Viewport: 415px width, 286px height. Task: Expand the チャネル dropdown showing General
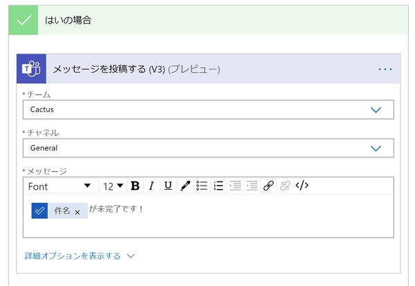coord(376,148)
